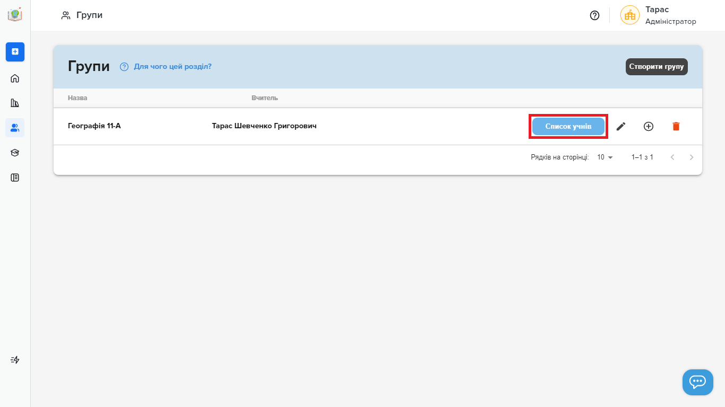Click the Групи breadcrumb title in header
The width and height of the screenshot is (725, 407).
(x=89, y=15)
